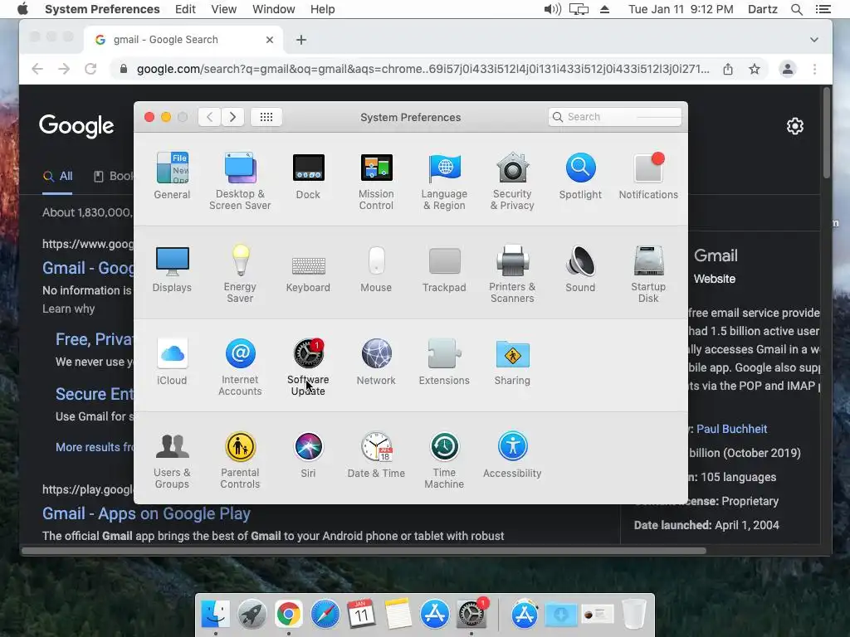Screen dimensions: 850x637
Task: Open Startup Disk preferences
Action: [x=648, y=274]
